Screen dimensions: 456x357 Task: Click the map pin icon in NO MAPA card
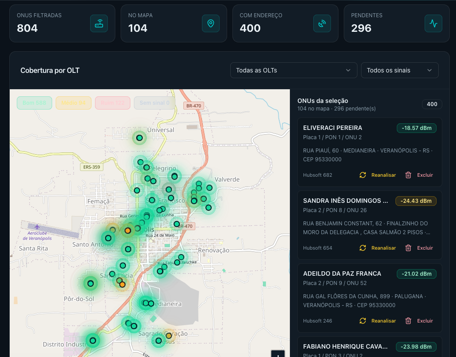[211, 23]
